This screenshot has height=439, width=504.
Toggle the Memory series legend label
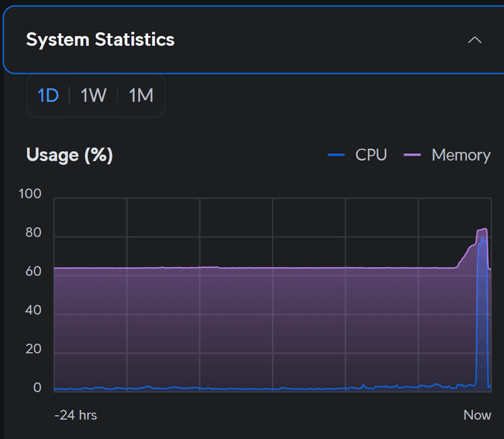click(461, 155)
